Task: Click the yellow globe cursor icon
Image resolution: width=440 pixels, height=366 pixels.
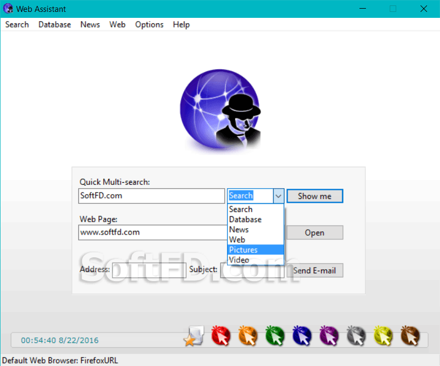Action: pyautogui.click(x=383, y=336)
